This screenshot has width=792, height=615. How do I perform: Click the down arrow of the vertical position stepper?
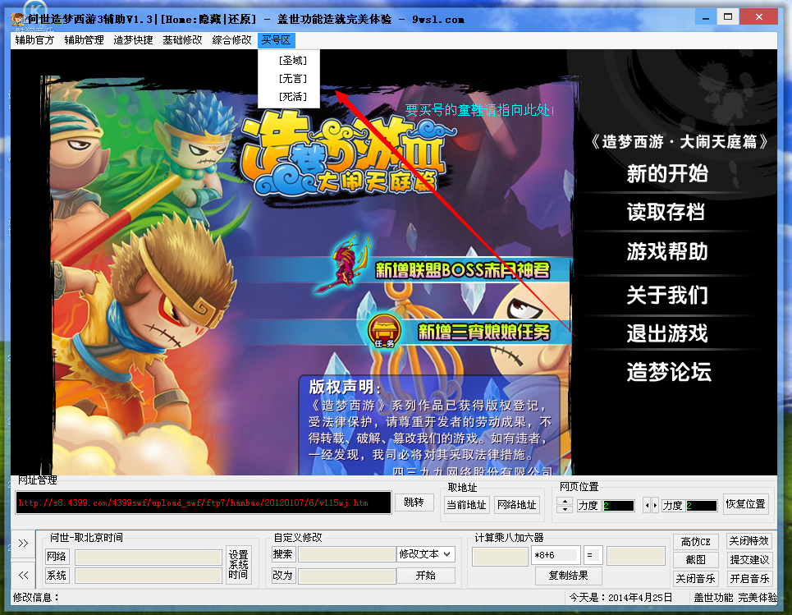click(x=565, y=509)
